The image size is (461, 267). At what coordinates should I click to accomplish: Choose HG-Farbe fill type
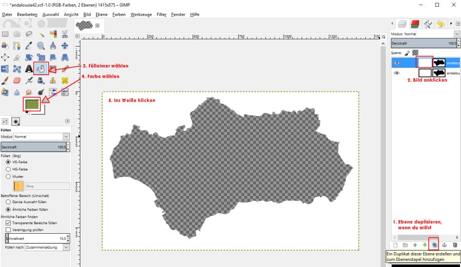(8, 169)
